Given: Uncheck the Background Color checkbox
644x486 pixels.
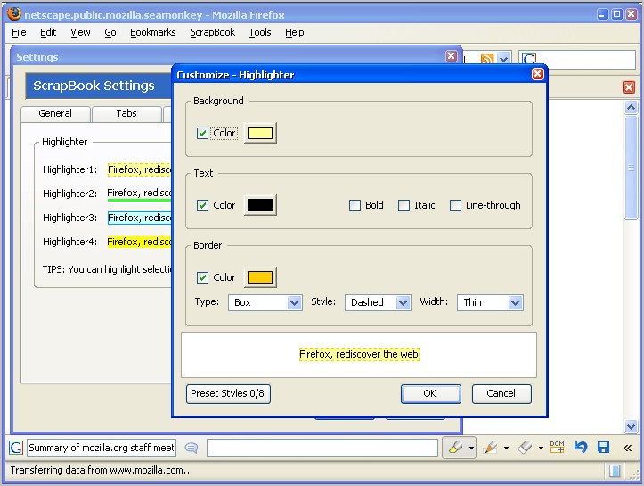Looking at the screenshot, I should pyautogui.click(x=203, y=133).
